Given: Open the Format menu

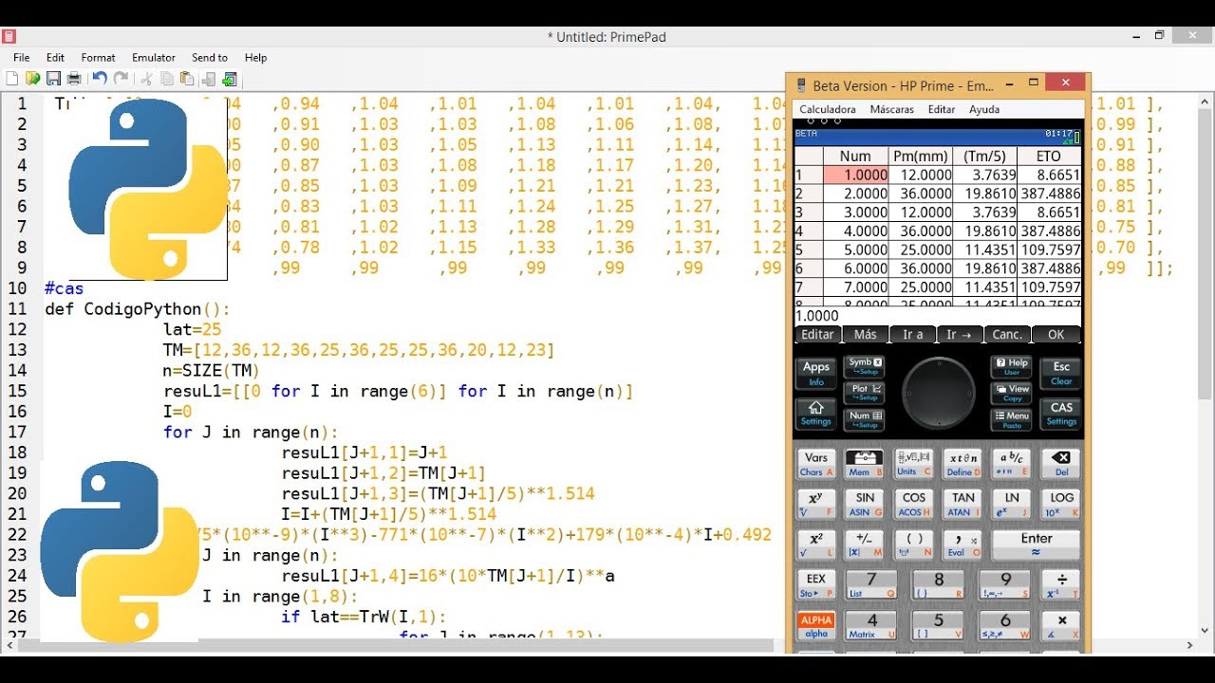Looking at the screenshot, I should pyautogui.click(x=98, y=58).
